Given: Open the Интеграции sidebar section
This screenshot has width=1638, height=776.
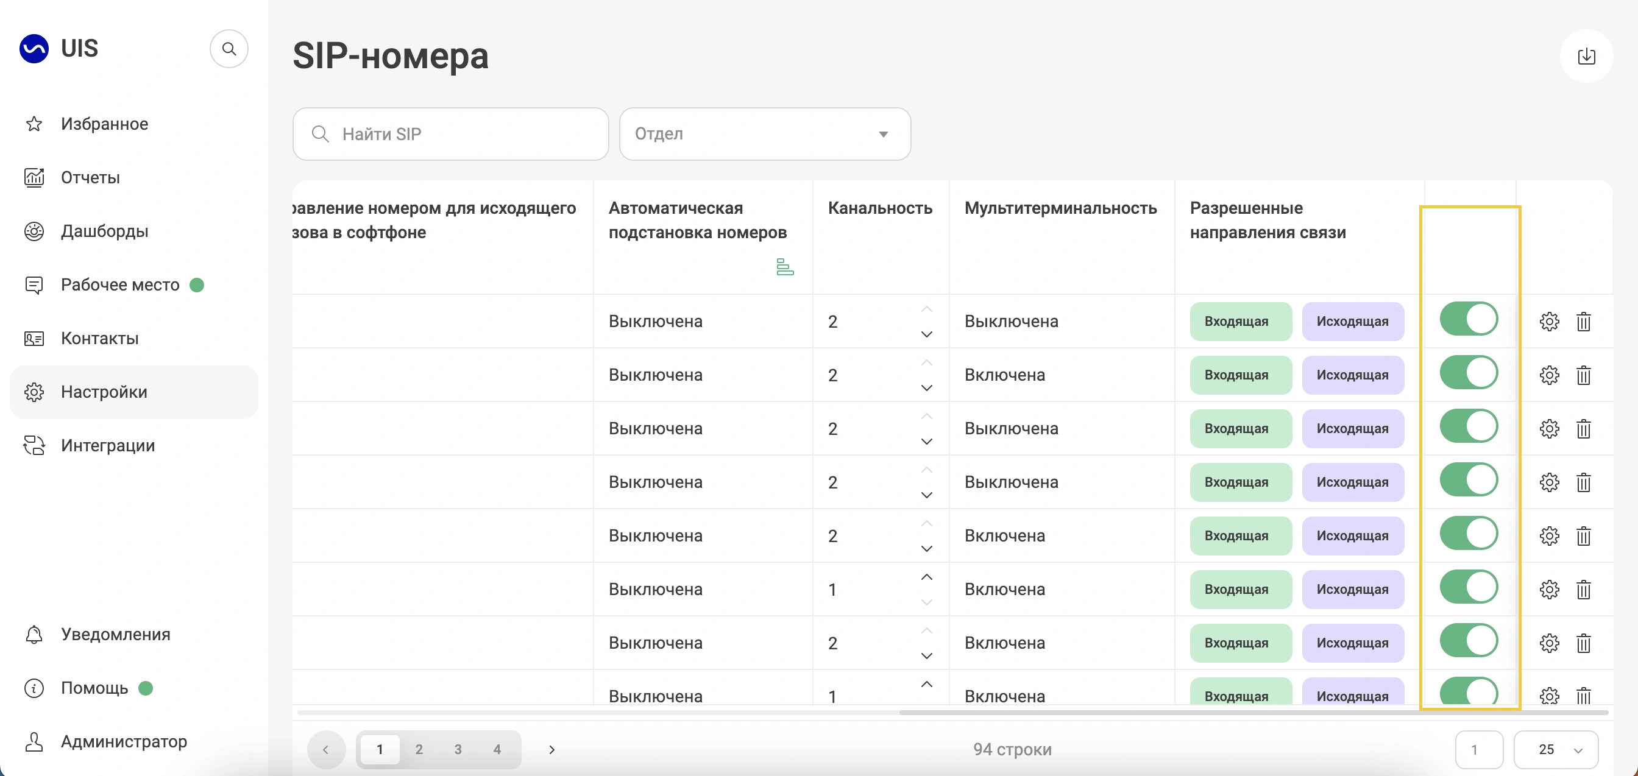Looking at the screenshot, I should tap(107, 445).
